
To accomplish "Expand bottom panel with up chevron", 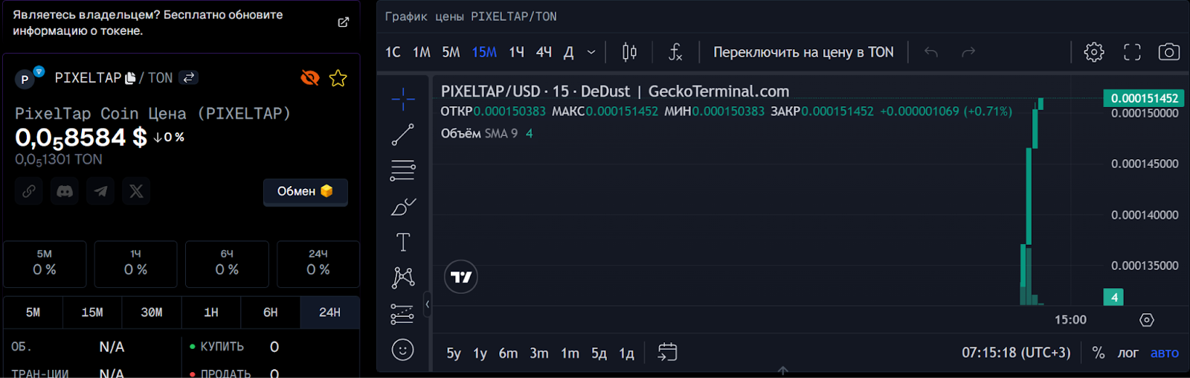I will click(x=783, y=370).
